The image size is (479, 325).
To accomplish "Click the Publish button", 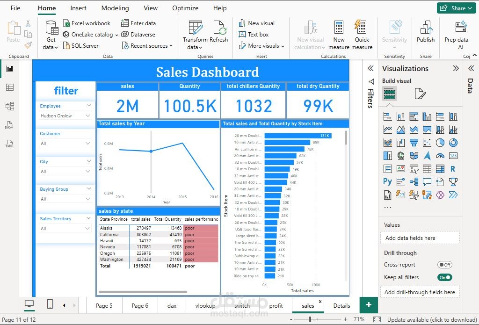I will (x=426, y=31).
